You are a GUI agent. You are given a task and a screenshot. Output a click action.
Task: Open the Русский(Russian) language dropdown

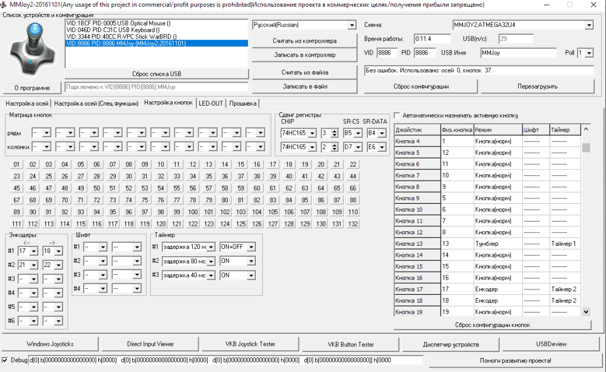pyautogui.click(x=304, y=25)
